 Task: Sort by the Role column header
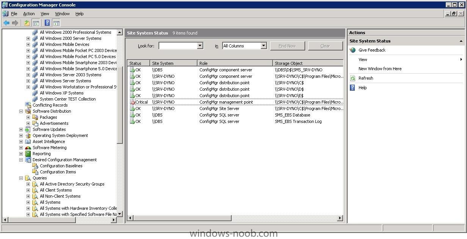[235, 63]
